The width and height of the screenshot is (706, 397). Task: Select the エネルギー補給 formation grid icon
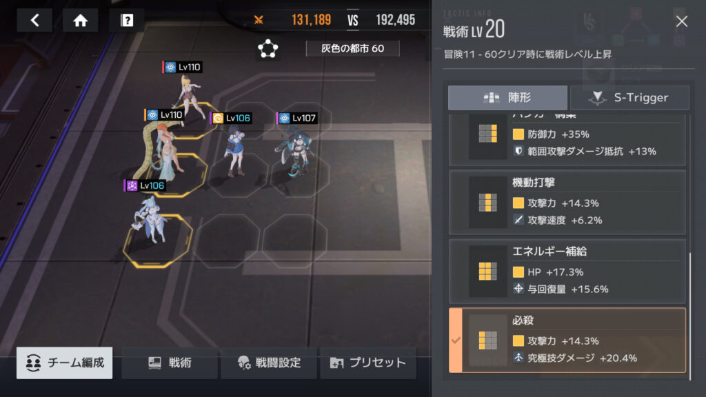coord(487,272)
